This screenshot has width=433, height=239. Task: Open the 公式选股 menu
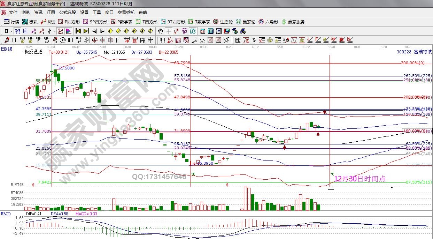[x=67, y=13]
